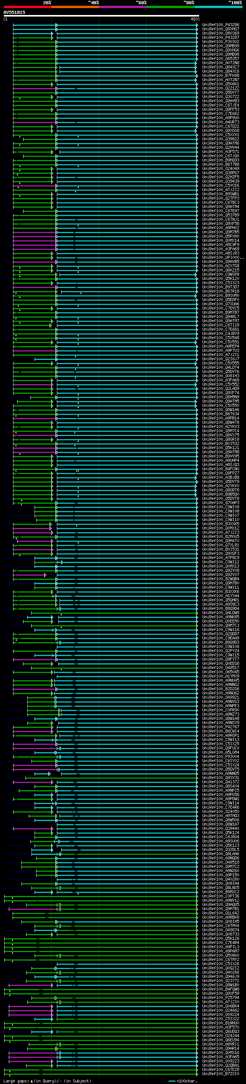Click the red 20% legend segment

27,7
